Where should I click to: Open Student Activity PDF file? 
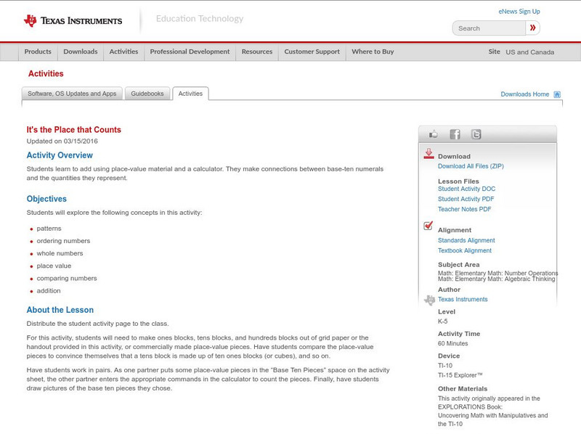[466, 199]
